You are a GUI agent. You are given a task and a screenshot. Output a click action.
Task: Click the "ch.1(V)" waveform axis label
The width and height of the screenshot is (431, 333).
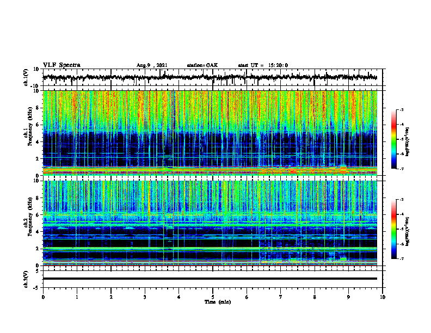[x=26, y=77]
